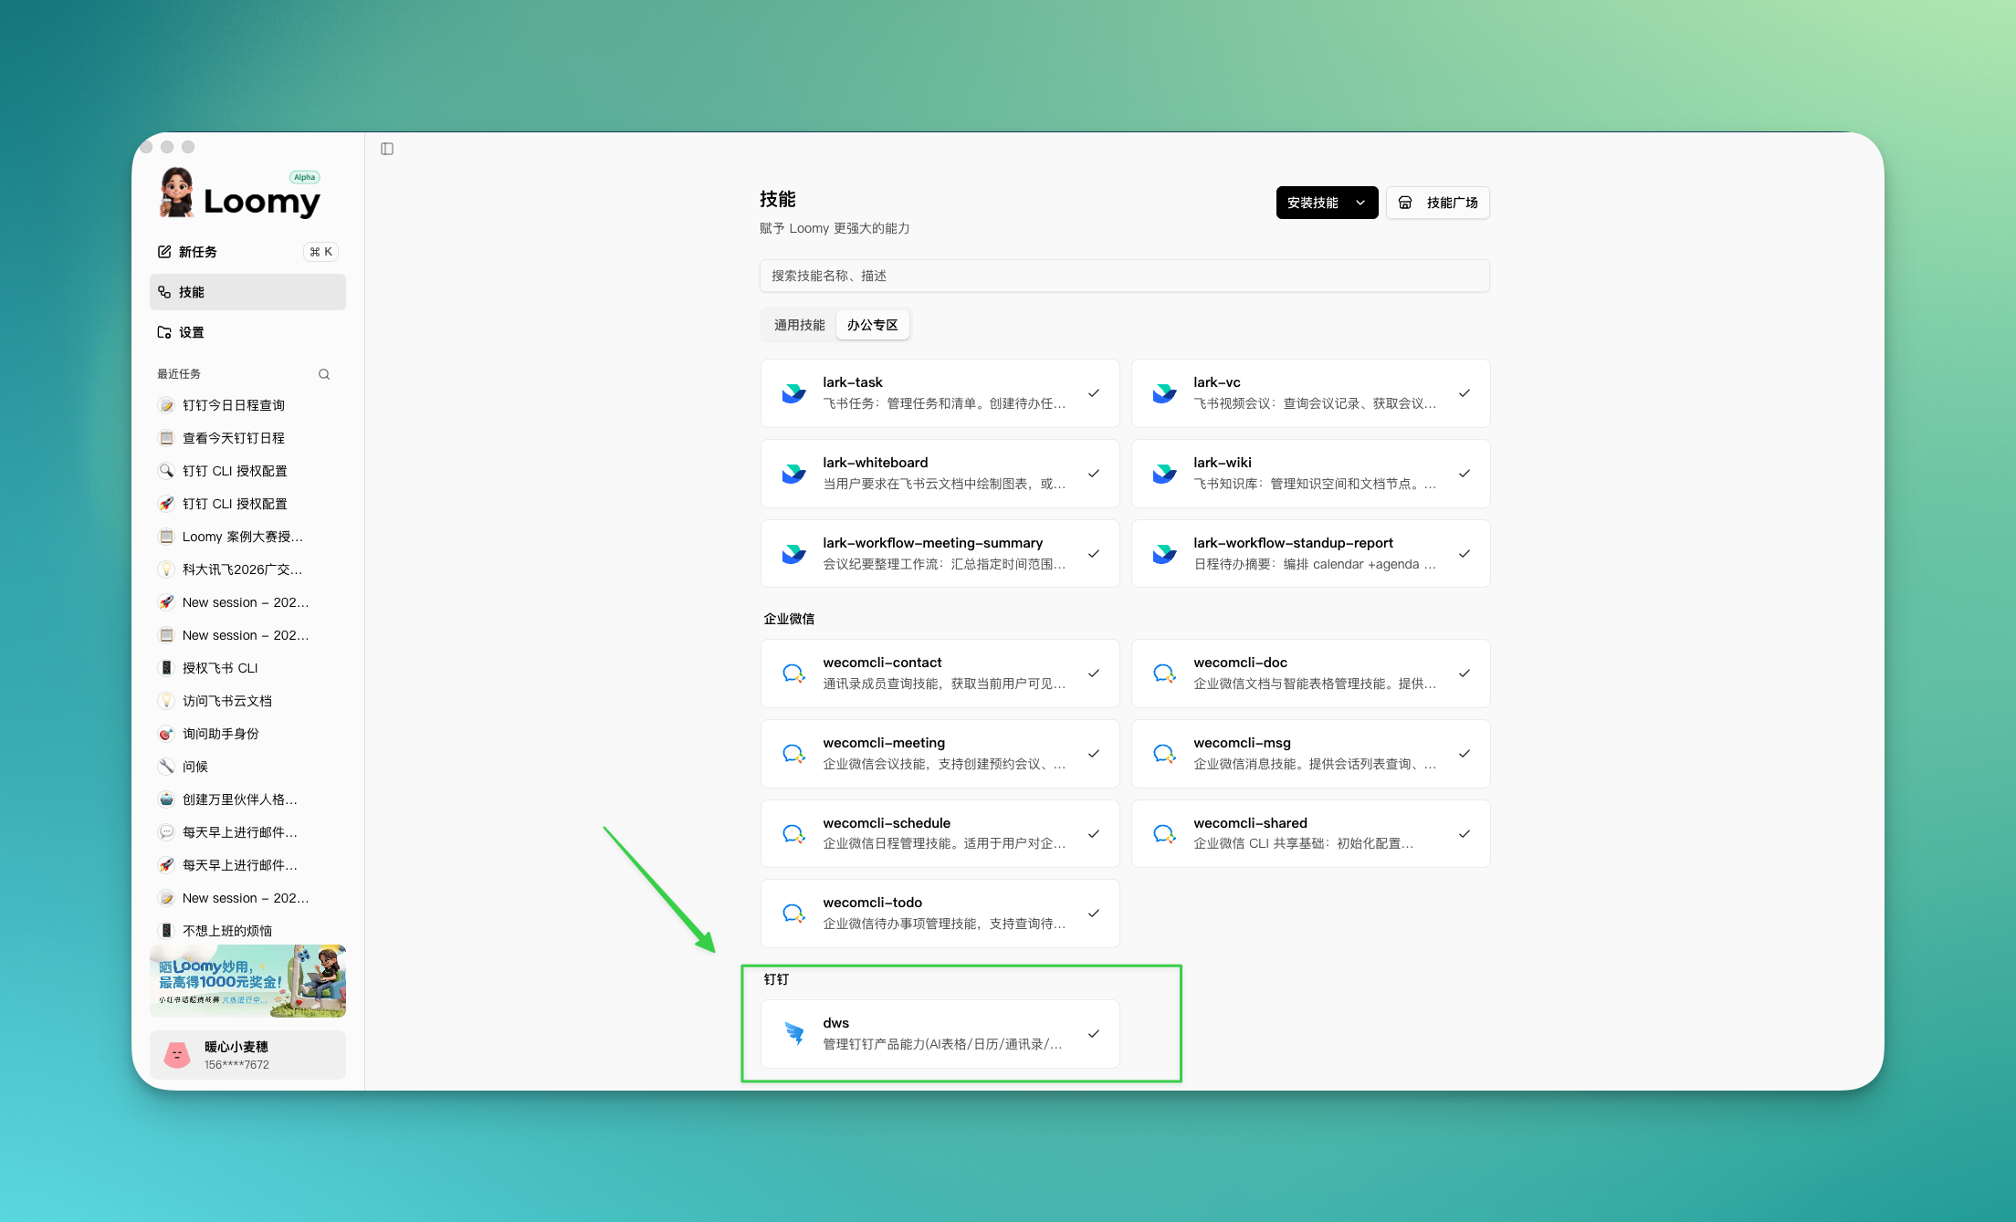Click the Loomy avatar logo
Image resolution: width=2016 pixels, height=1222 pixels.
pos(176,193)
